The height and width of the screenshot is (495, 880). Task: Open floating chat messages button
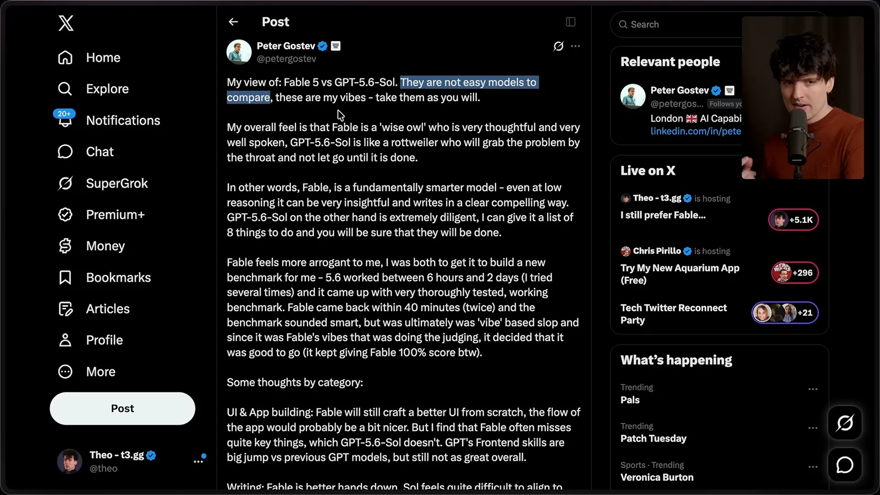(845, 465)
